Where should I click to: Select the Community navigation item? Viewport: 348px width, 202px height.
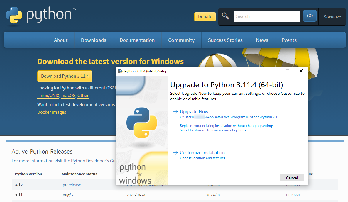pos(181,40)
